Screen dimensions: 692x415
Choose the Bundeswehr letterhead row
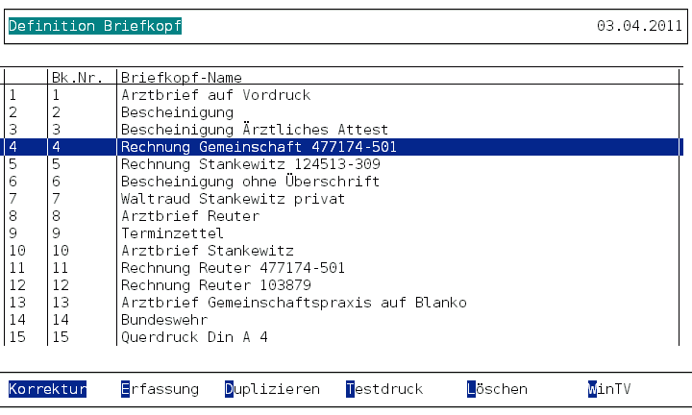(343, 320)
